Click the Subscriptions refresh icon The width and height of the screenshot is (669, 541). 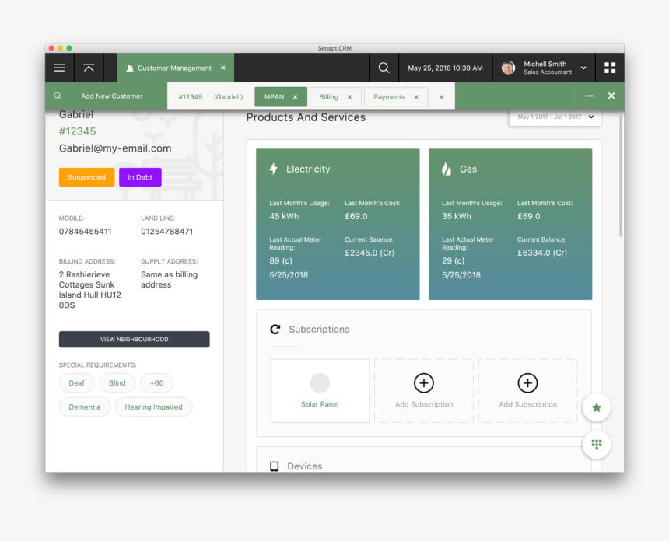pos(275,330)
